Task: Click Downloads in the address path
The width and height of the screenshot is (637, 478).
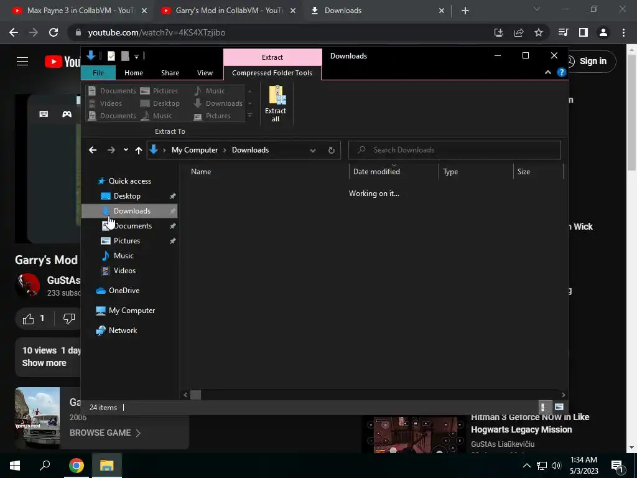Action: click(250, 150)
